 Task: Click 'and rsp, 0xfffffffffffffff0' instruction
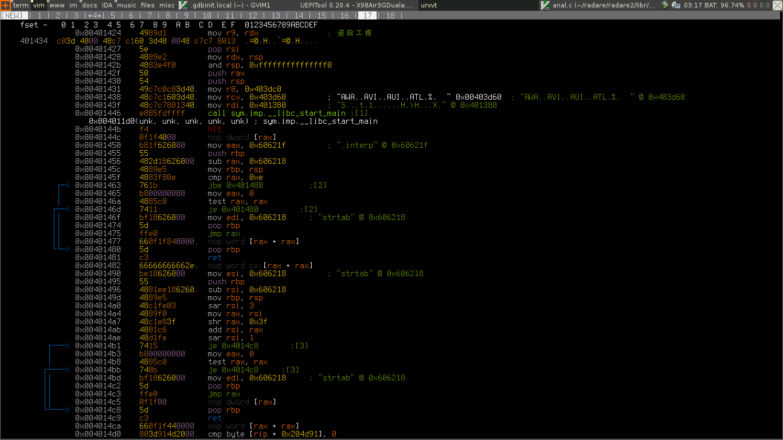coord(270,65)
